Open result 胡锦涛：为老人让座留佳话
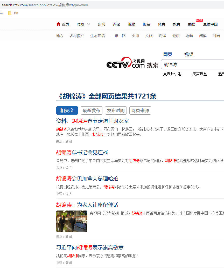Screen dimensions: 224x269 87,205
